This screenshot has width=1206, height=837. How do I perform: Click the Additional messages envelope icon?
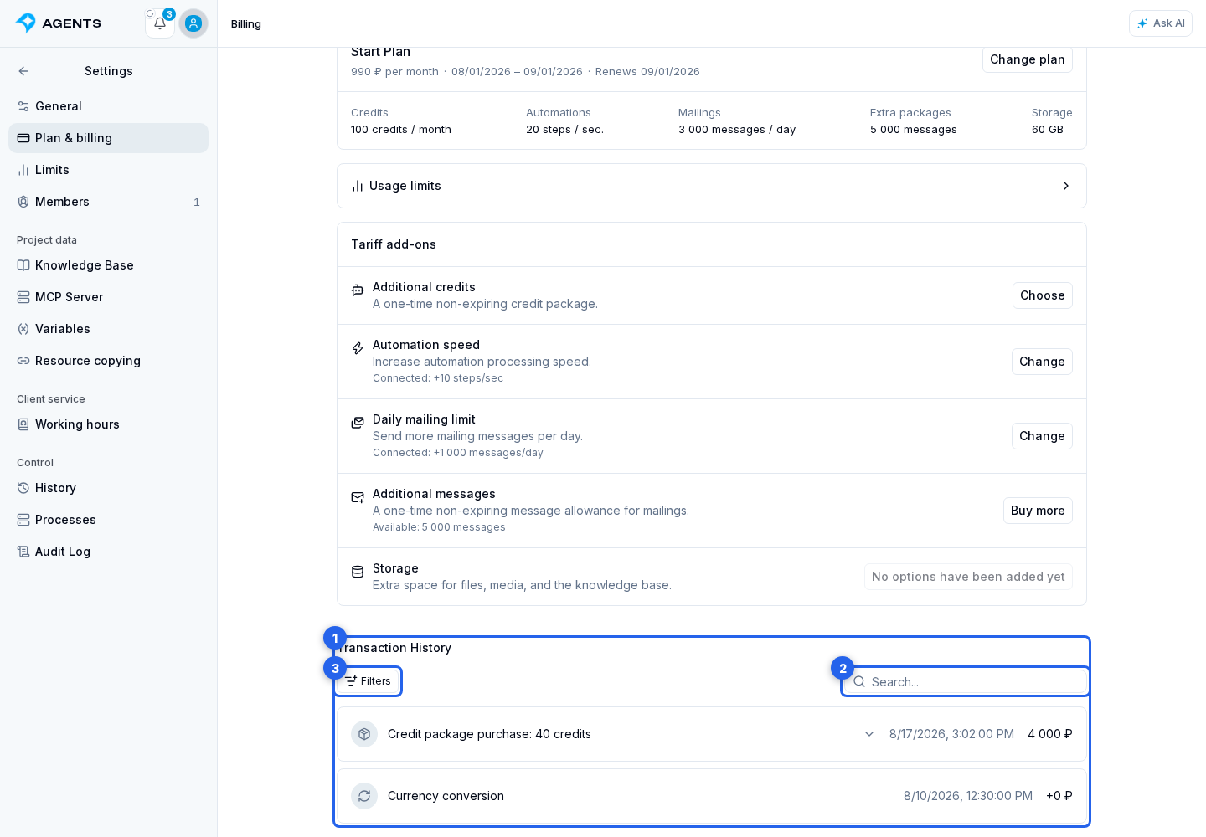pyautogui.click(x=358, y=496)
